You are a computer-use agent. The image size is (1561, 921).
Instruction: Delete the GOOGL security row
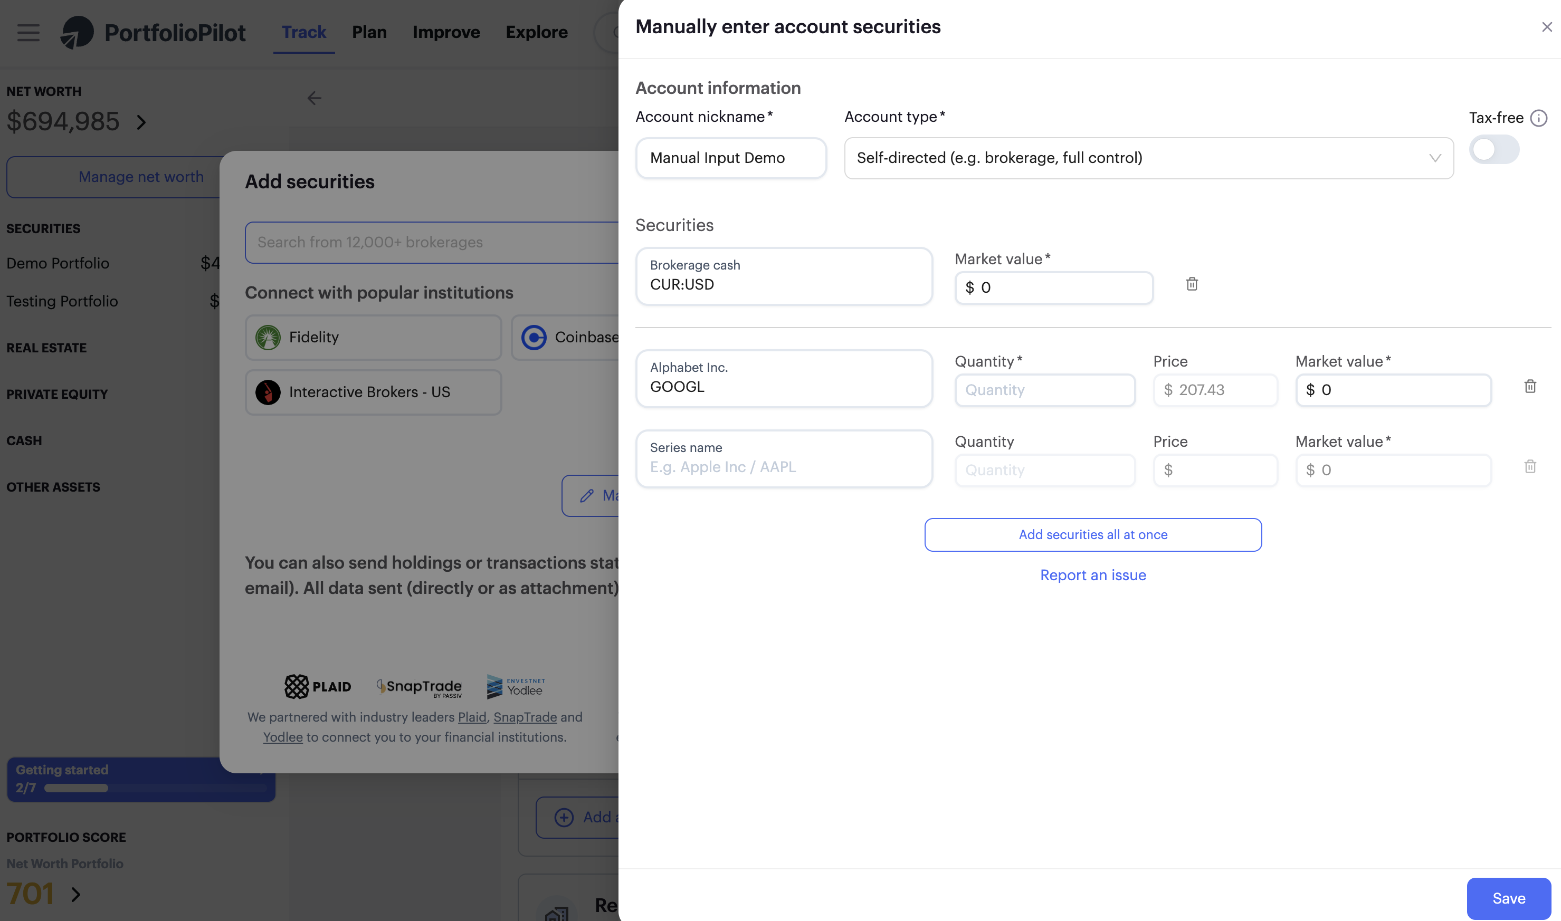1529,386
